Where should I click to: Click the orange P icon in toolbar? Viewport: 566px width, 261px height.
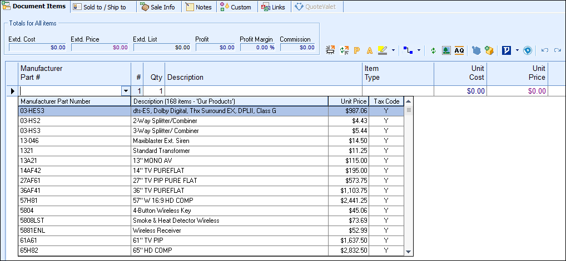[357, 50]
